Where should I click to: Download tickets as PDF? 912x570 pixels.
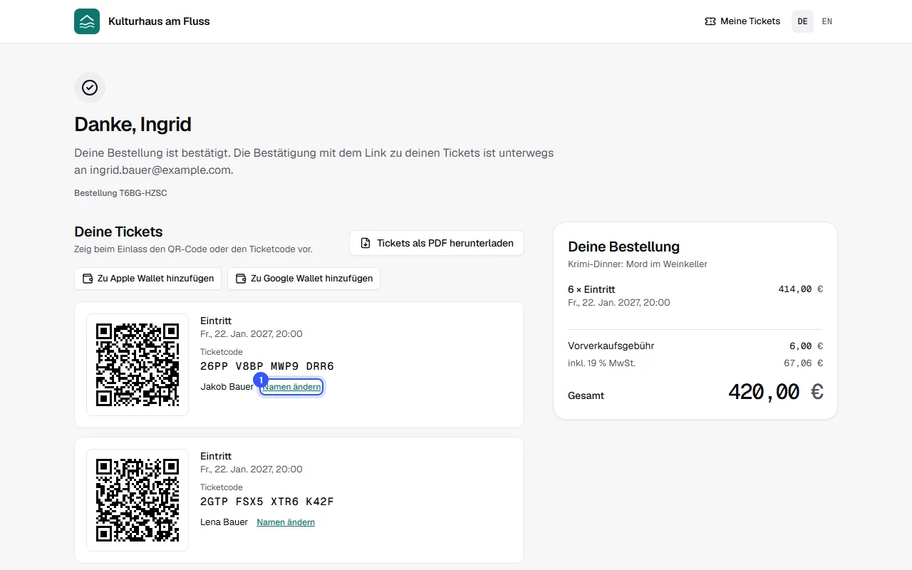click(437, 243)
